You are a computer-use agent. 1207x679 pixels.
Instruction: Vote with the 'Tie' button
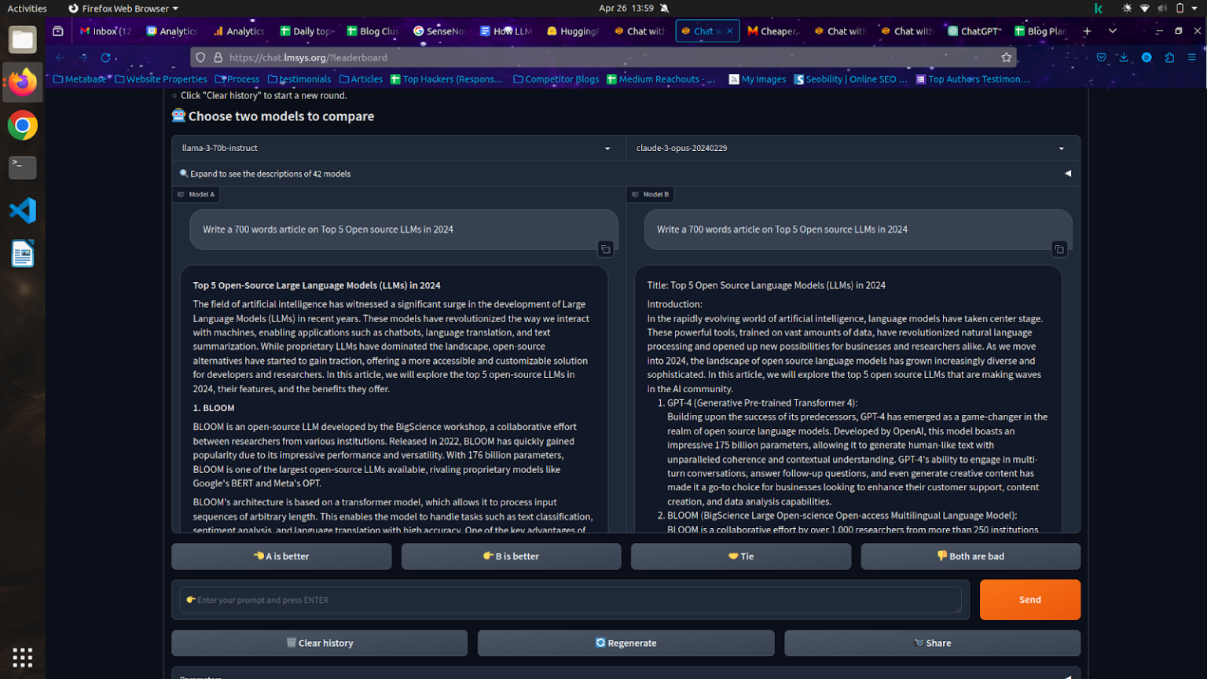[739, 556]
